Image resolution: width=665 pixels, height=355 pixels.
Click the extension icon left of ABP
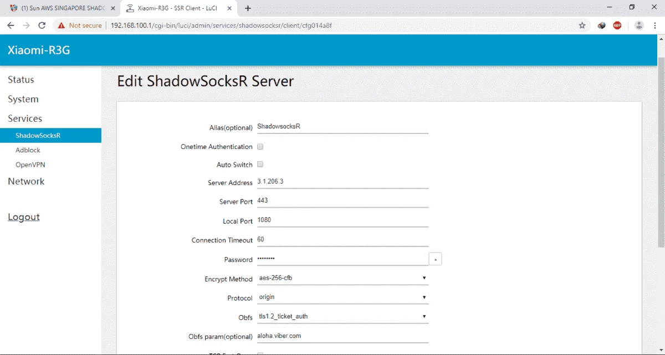(602, 25)
